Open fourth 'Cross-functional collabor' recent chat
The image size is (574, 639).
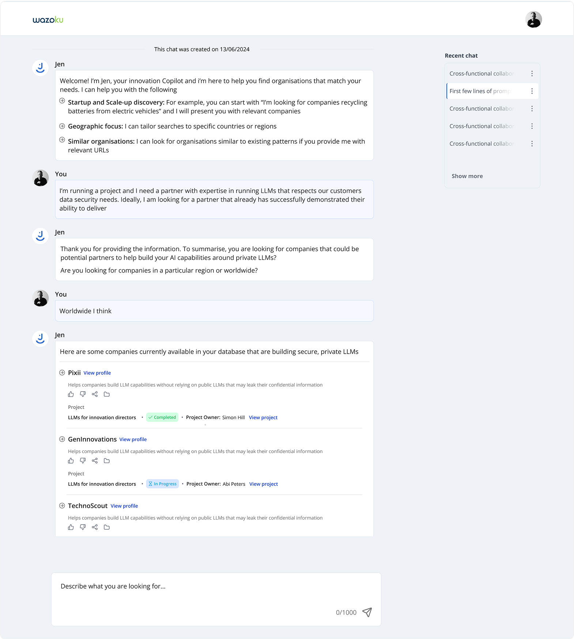tap(482, 126)
